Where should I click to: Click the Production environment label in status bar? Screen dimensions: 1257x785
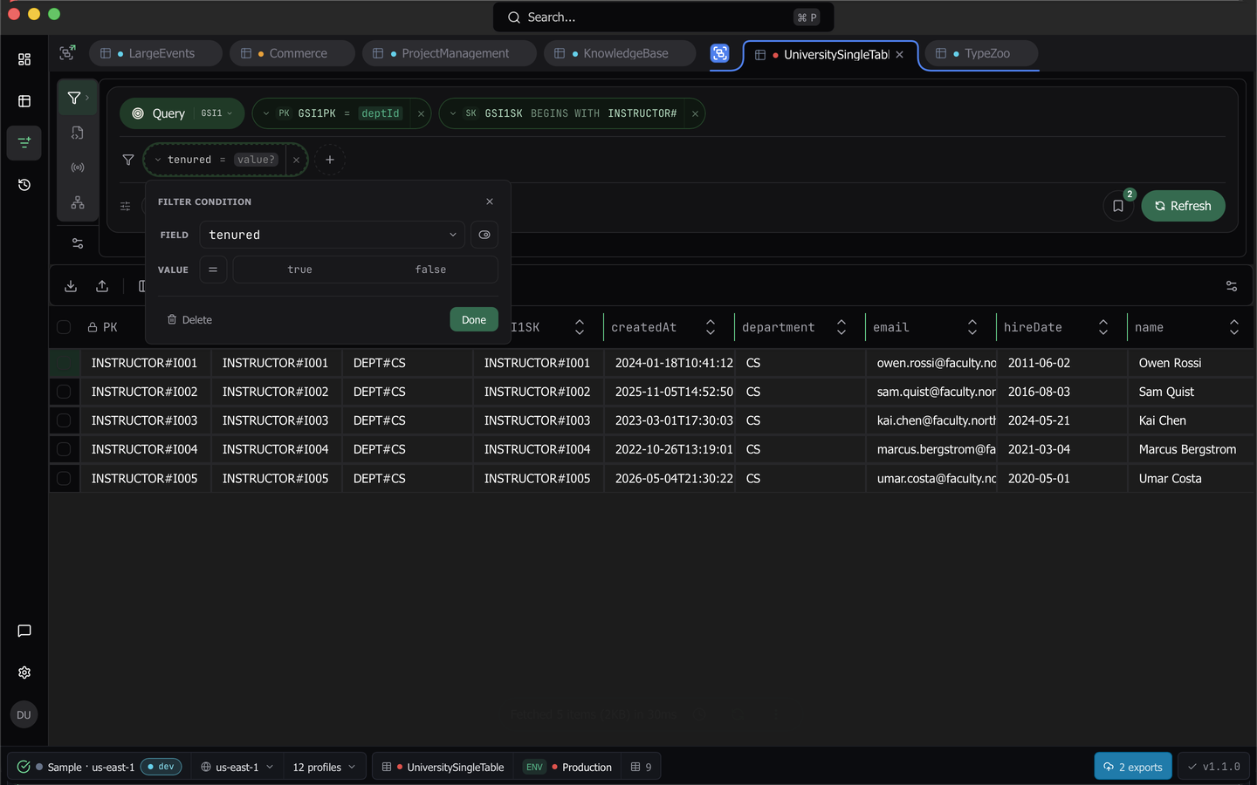(587, 767)
